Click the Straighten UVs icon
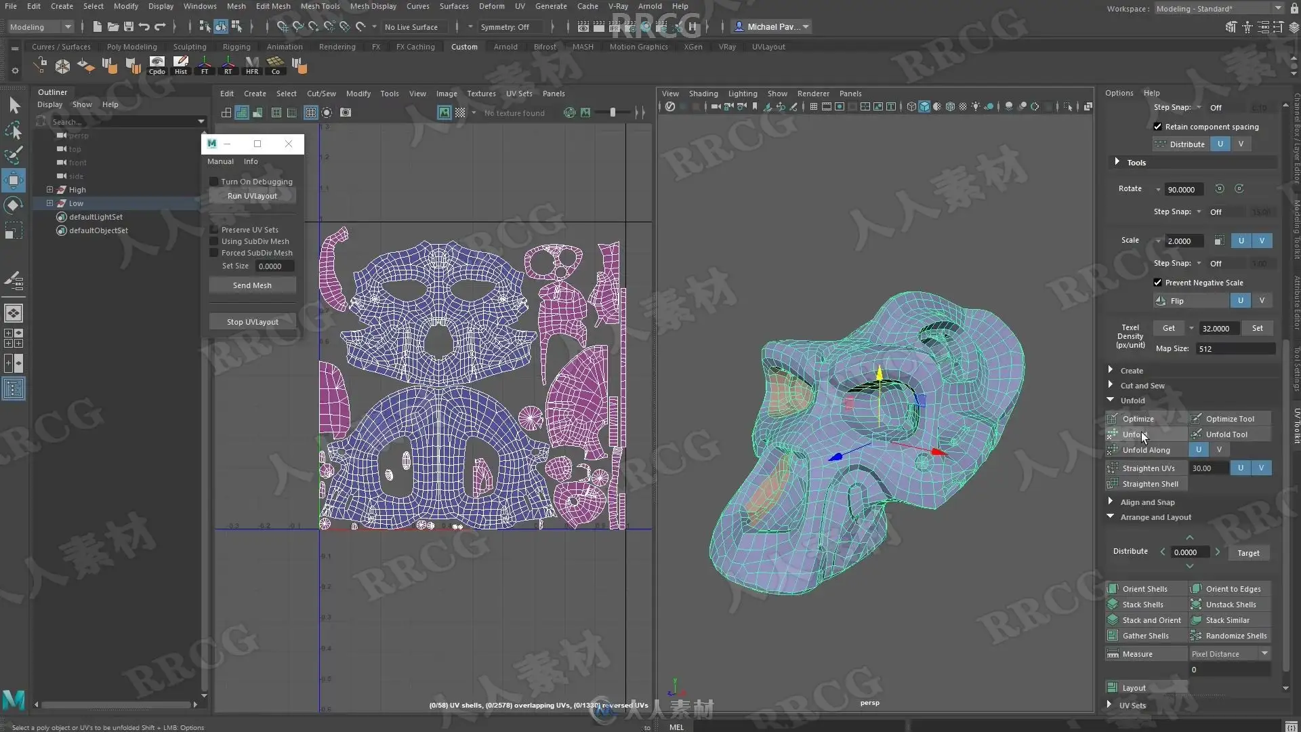 (1113, 468)
